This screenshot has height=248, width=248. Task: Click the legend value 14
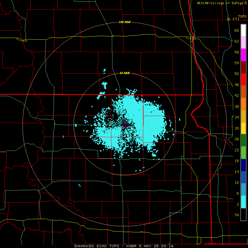pos(237,172)
